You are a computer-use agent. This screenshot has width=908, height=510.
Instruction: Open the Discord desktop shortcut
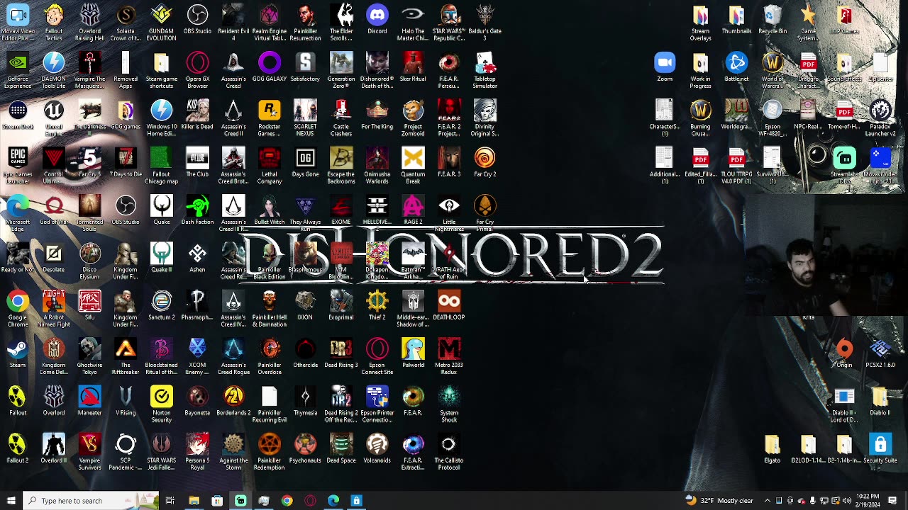(x=377, y=19)
